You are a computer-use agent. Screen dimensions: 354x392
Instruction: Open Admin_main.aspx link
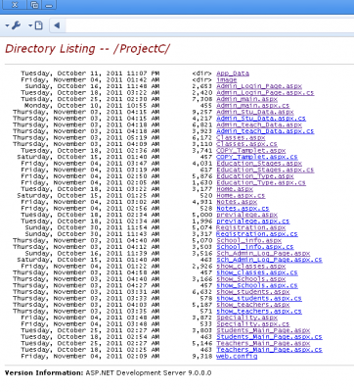click(246, 99)
